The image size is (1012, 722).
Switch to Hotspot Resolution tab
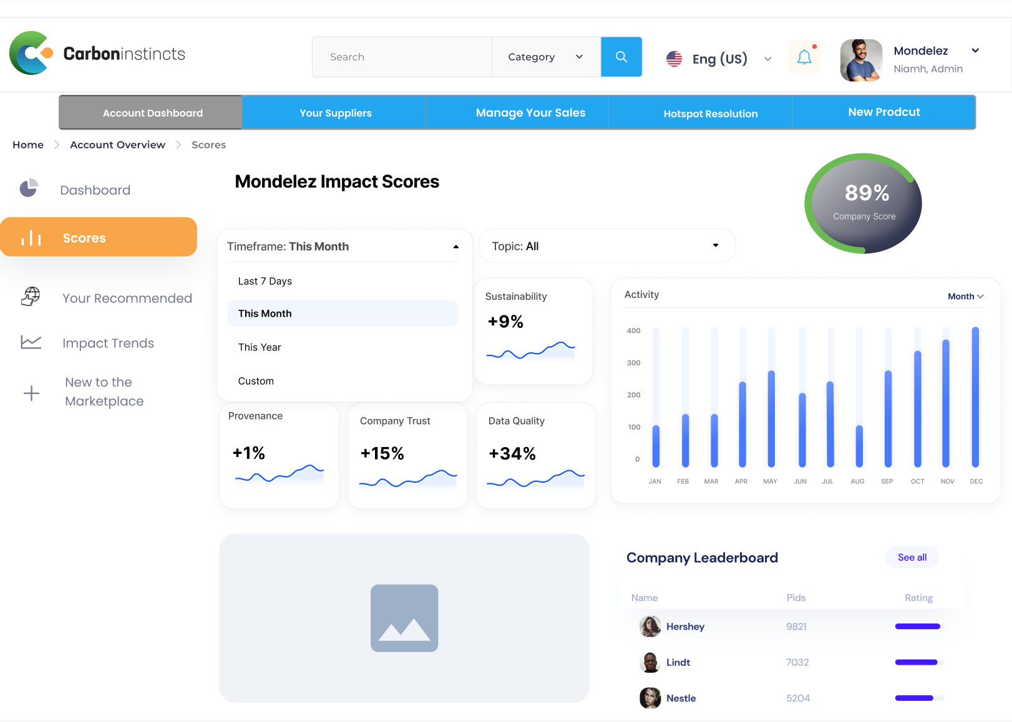coord(701,113)
